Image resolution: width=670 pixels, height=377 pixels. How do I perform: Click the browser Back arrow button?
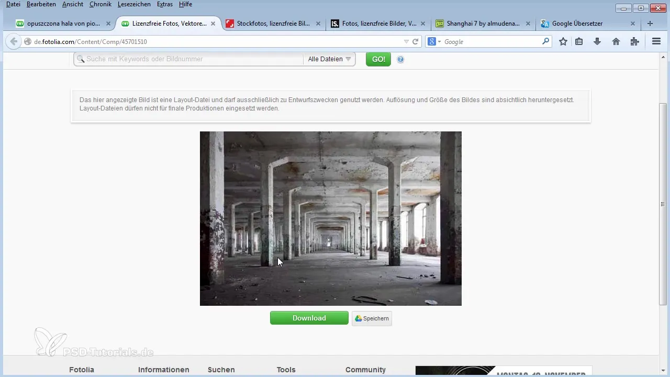(x=14, y=41)
